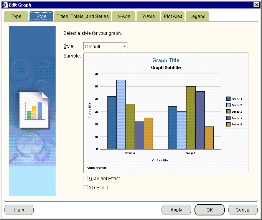Open the Type tab
This screenshot has width=262, height=220.
click(x=16, y=16)
